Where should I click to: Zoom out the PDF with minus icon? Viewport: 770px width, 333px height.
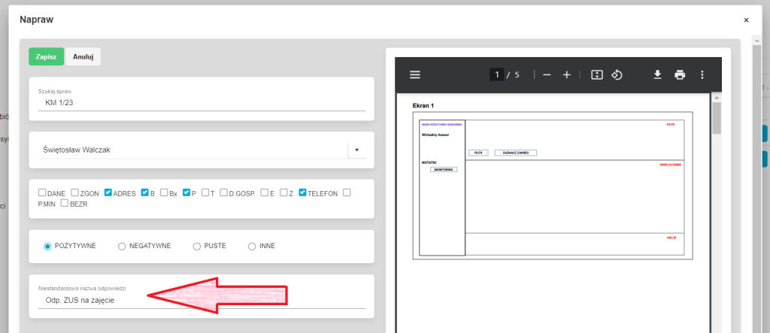pyautogui.click(x=547, y=74)
